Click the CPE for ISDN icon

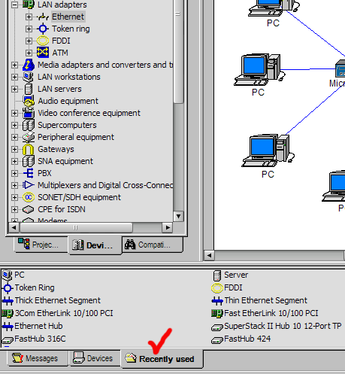(29, 209)
